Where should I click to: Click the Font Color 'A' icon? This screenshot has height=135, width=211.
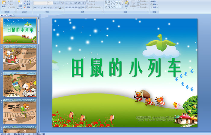point(60,8)
